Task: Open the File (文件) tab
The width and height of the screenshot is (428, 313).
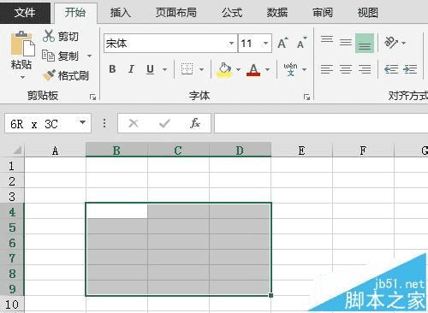Action: [25, 12]
